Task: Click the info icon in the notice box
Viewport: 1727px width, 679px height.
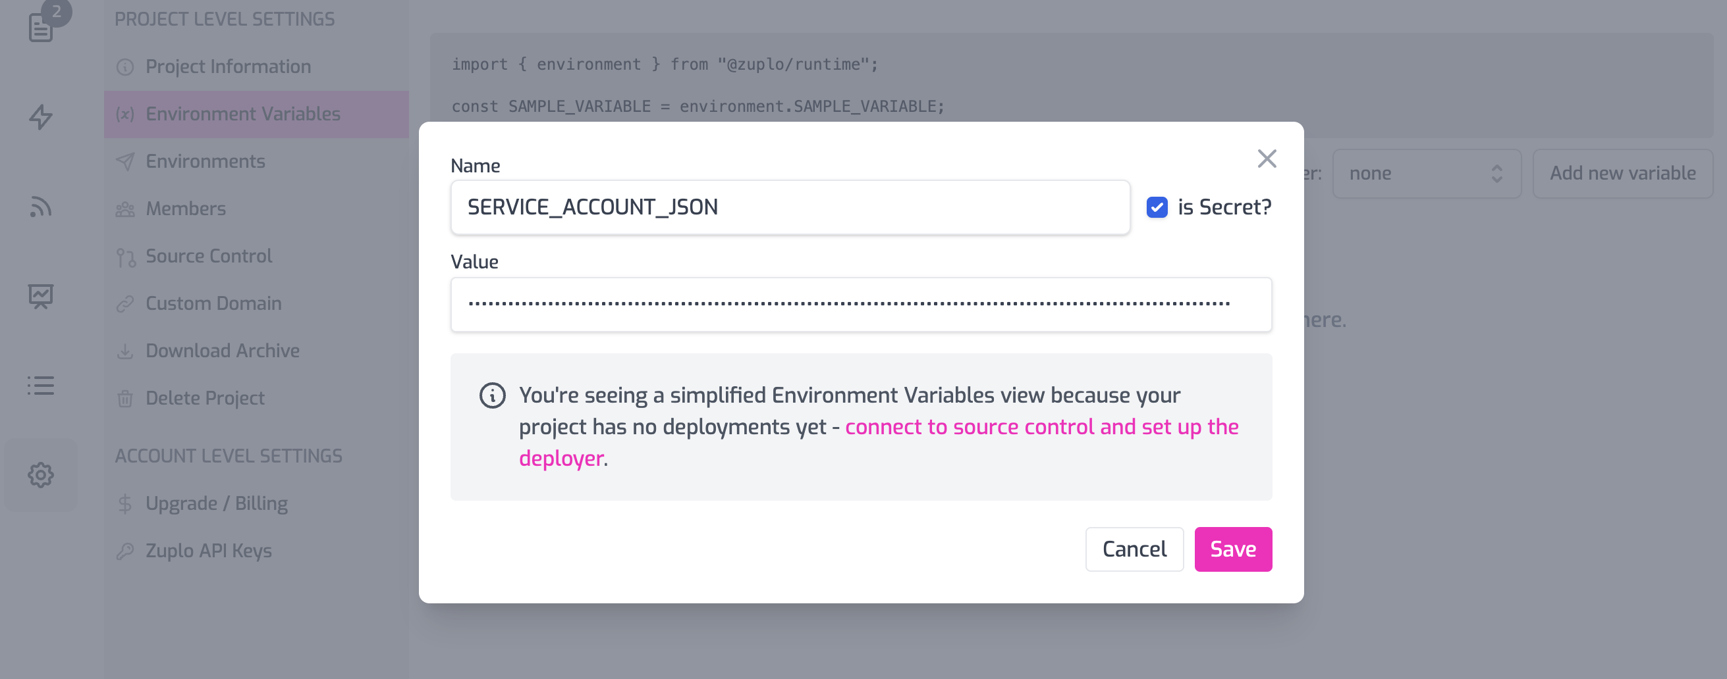Action: [x=492, y=395]
